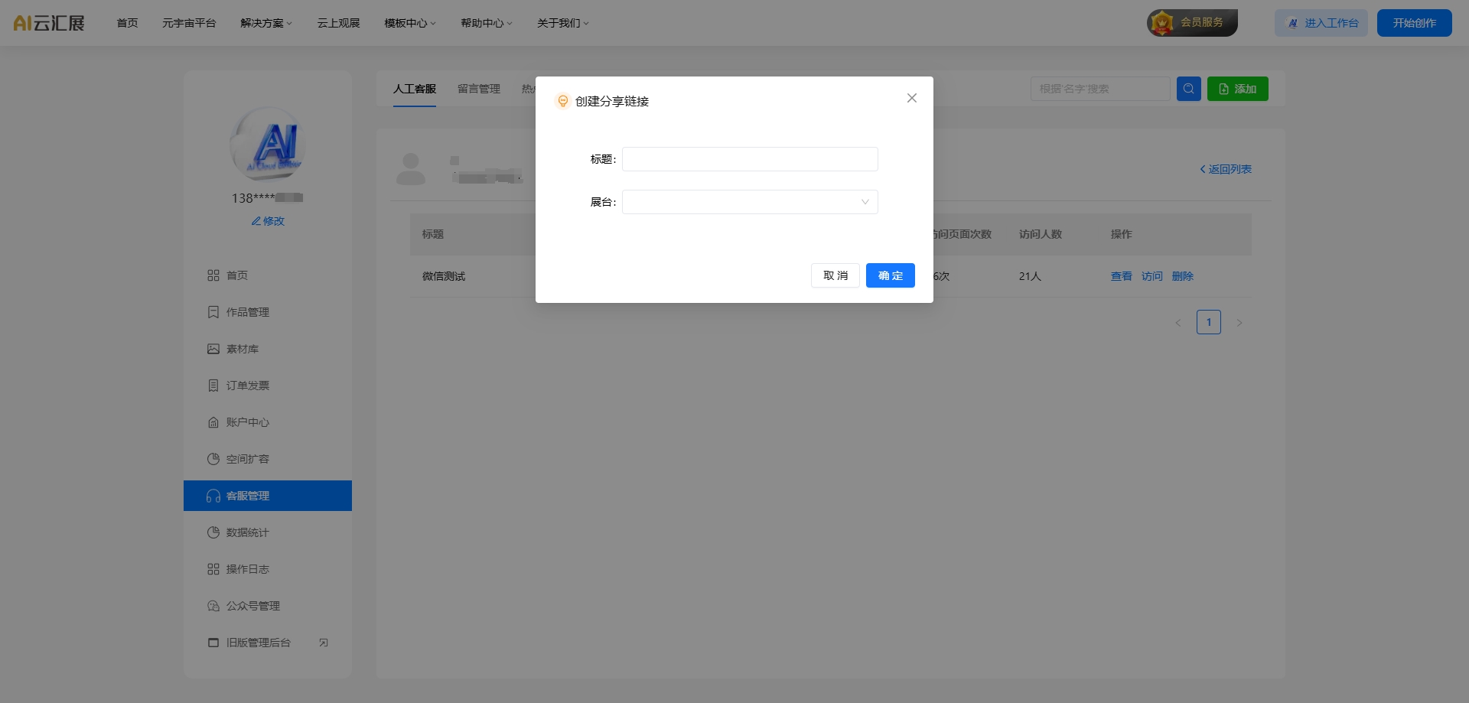The height and width of the screenshot is (703, 1469).
Task: Open 作品管理 from the sidebar icon
Action: click(214, 312)
